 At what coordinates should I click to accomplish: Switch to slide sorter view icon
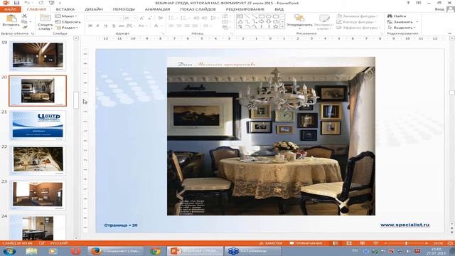[349, 243]
